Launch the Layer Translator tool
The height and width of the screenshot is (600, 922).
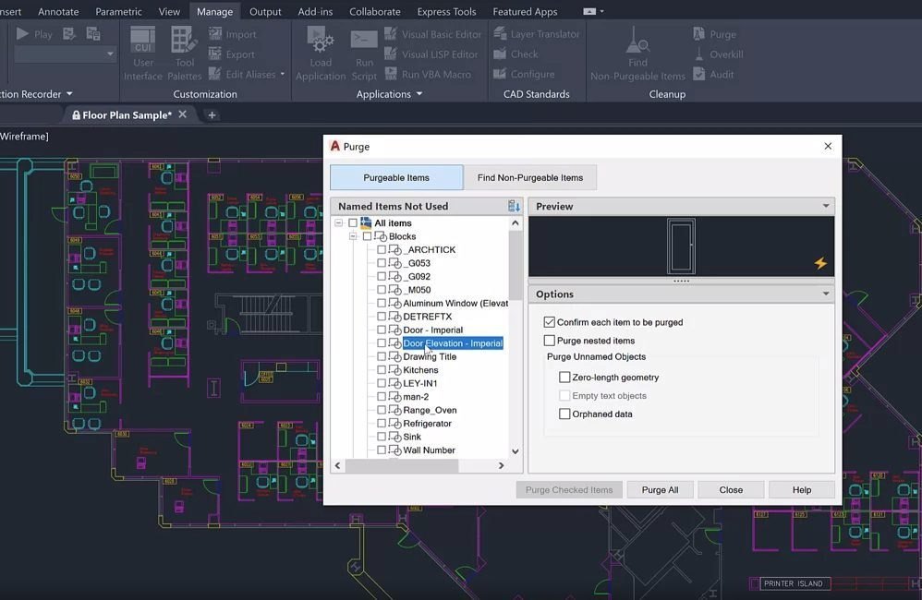(x=538, y=33)
